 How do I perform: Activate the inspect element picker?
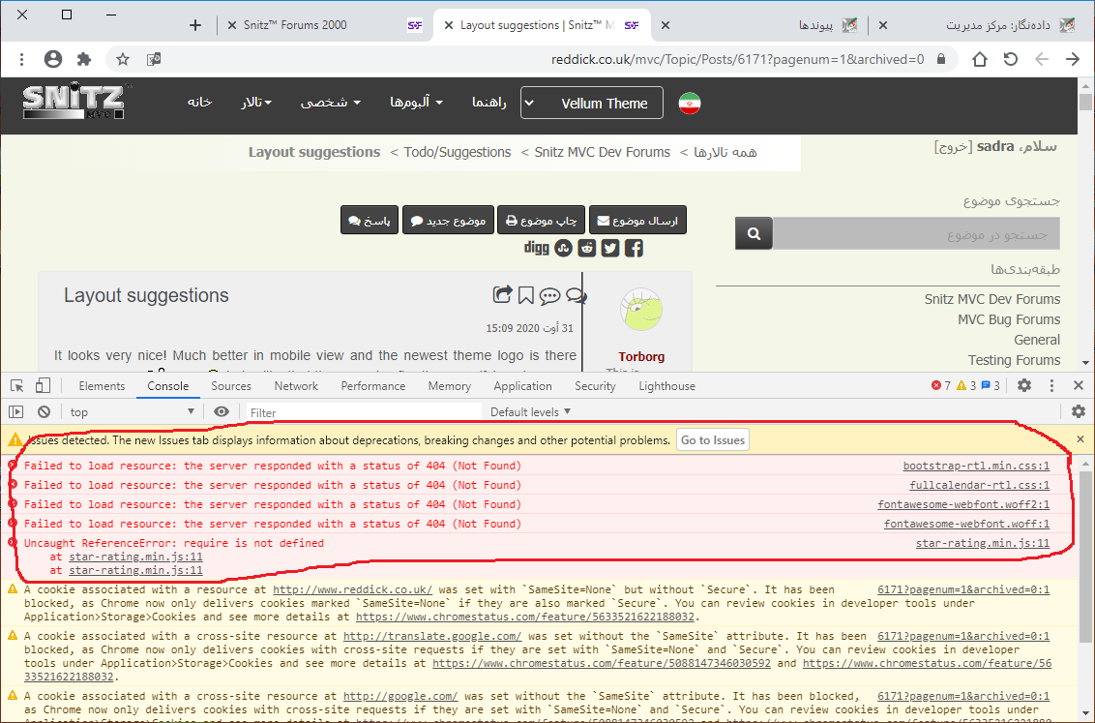point(16,386)
